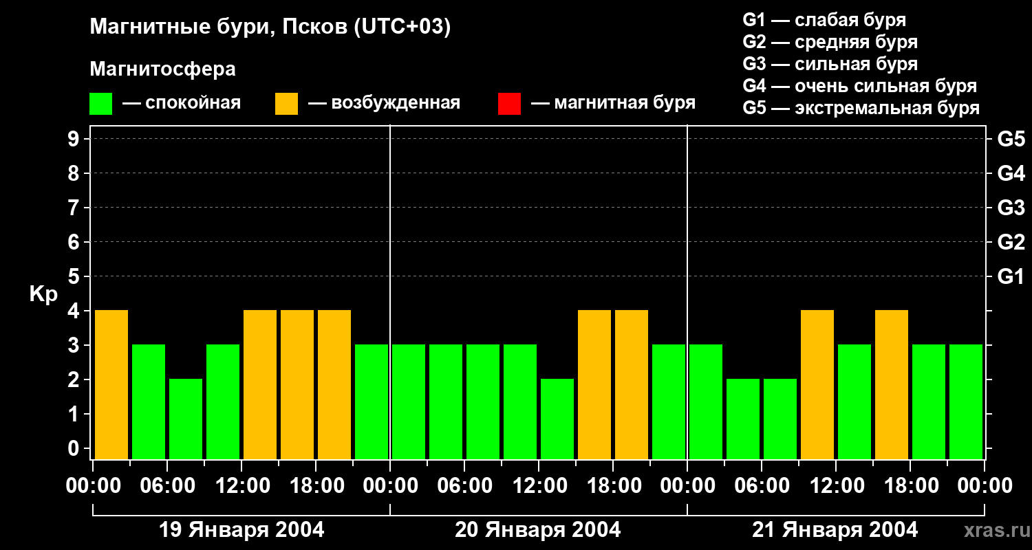
Task: Click the red 'магнитная буря' legend swatch
Action: [509, 104]
